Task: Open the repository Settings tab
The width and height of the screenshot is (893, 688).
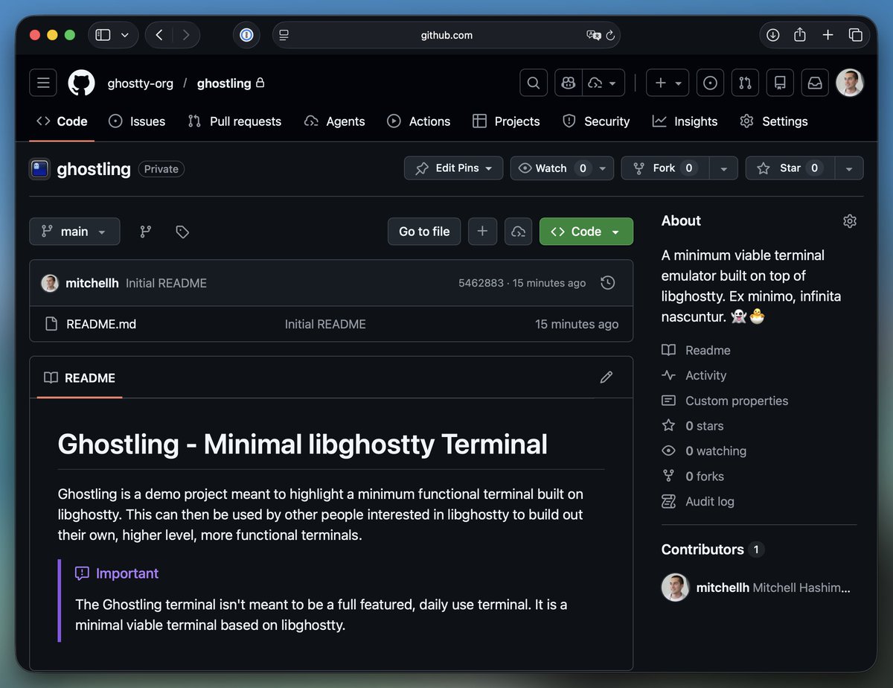Action: (774, 121)
